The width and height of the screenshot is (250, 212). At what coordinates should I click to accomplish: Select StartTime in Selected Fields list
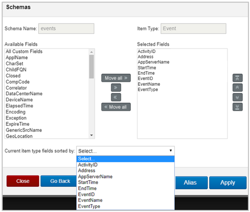pos(182,68)
